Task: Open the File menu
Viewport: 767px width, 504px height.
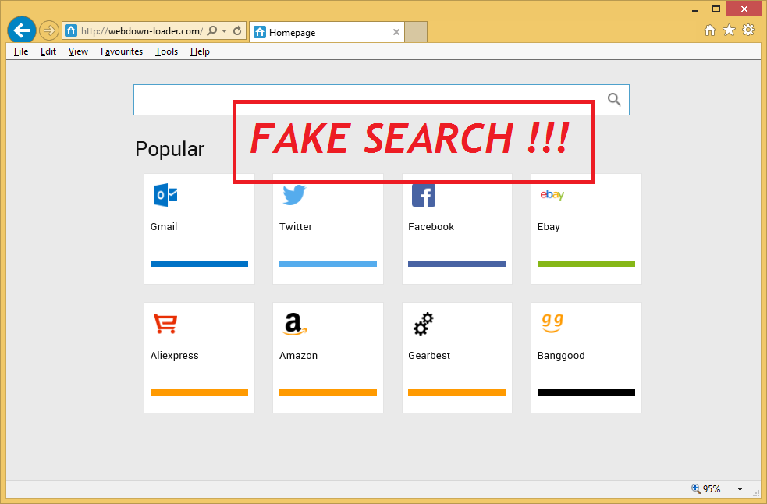Action: [21, 51]
